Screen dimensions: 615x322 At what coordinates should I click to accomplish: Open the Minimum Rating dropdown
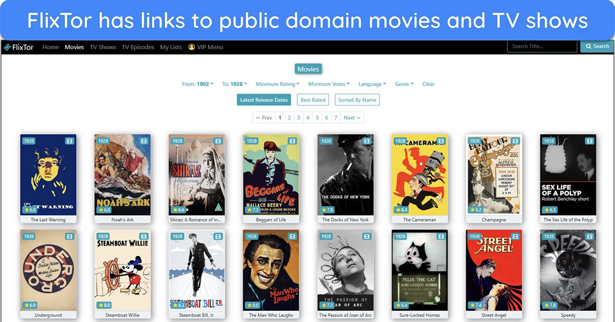277,84
